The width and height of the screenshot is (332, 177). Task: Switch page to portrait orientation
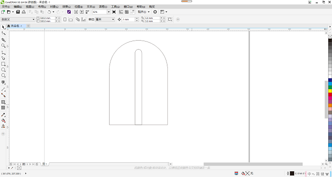coord(65,19)
